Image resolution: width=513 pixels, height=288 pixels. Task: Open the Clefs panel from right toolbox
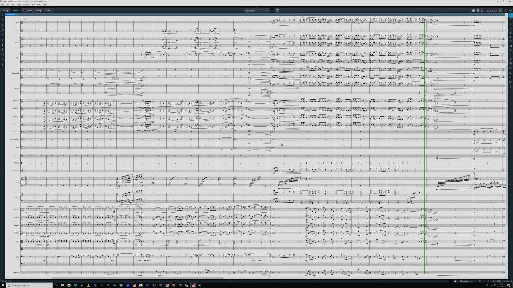click(x=511, y=16)
